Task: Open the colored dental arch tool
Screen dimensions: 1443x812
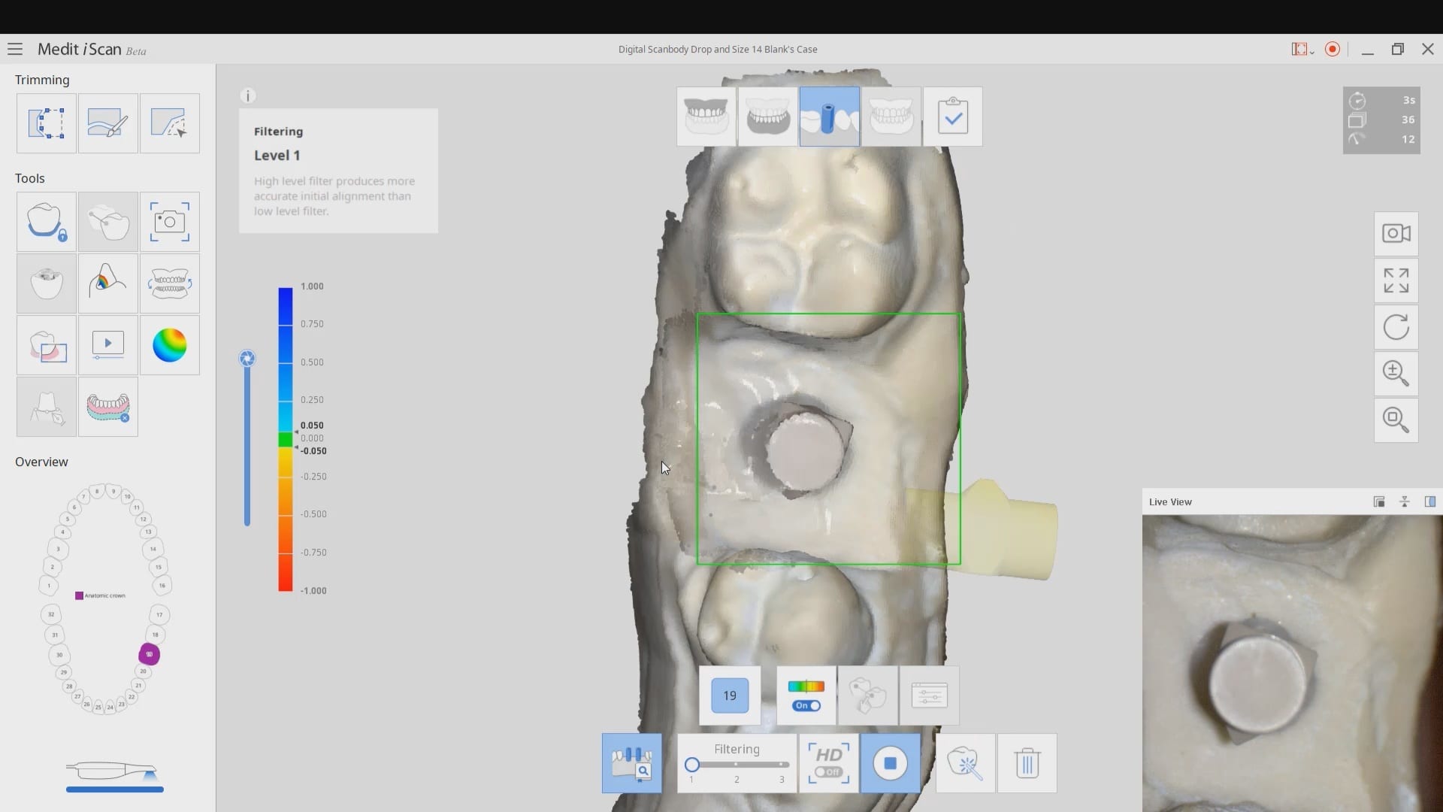Action: pos(108,407)
